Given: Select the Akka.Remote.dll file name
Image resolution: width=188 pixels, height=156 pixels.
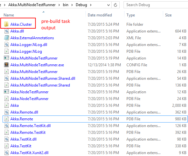Looking at the screenshot, I should click(24, 112).
